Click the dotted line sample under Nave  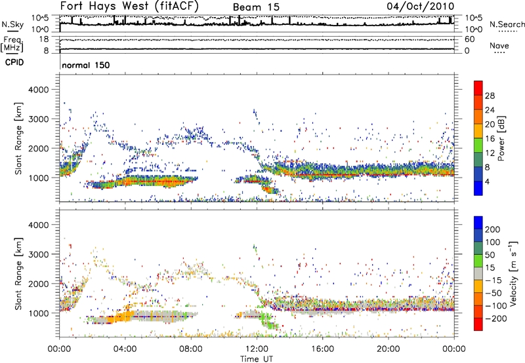[499, 53]
